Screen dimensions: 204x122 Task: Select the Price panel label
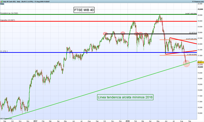(2, 4)
